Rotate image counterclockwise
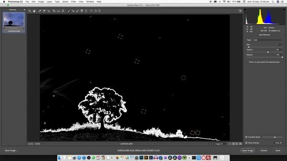The height and width of the screenshot is (161, 287). point(96,11)
